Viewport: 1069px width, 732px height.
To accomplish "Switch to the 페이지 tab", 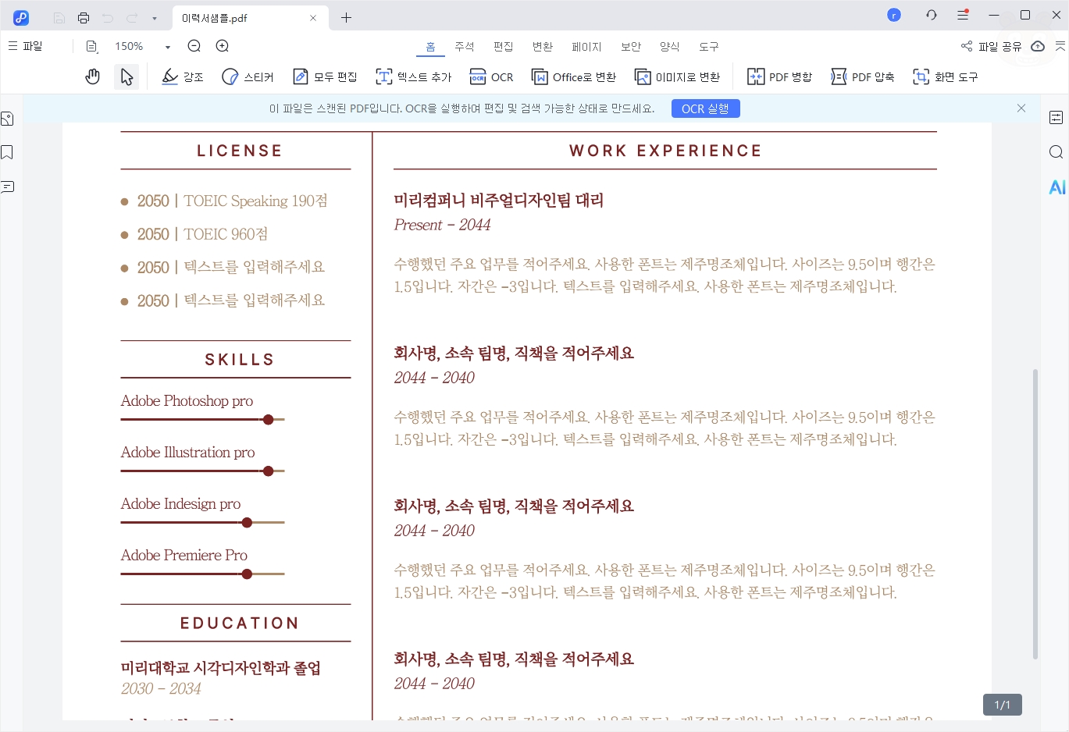I will [x=586, y=47].
